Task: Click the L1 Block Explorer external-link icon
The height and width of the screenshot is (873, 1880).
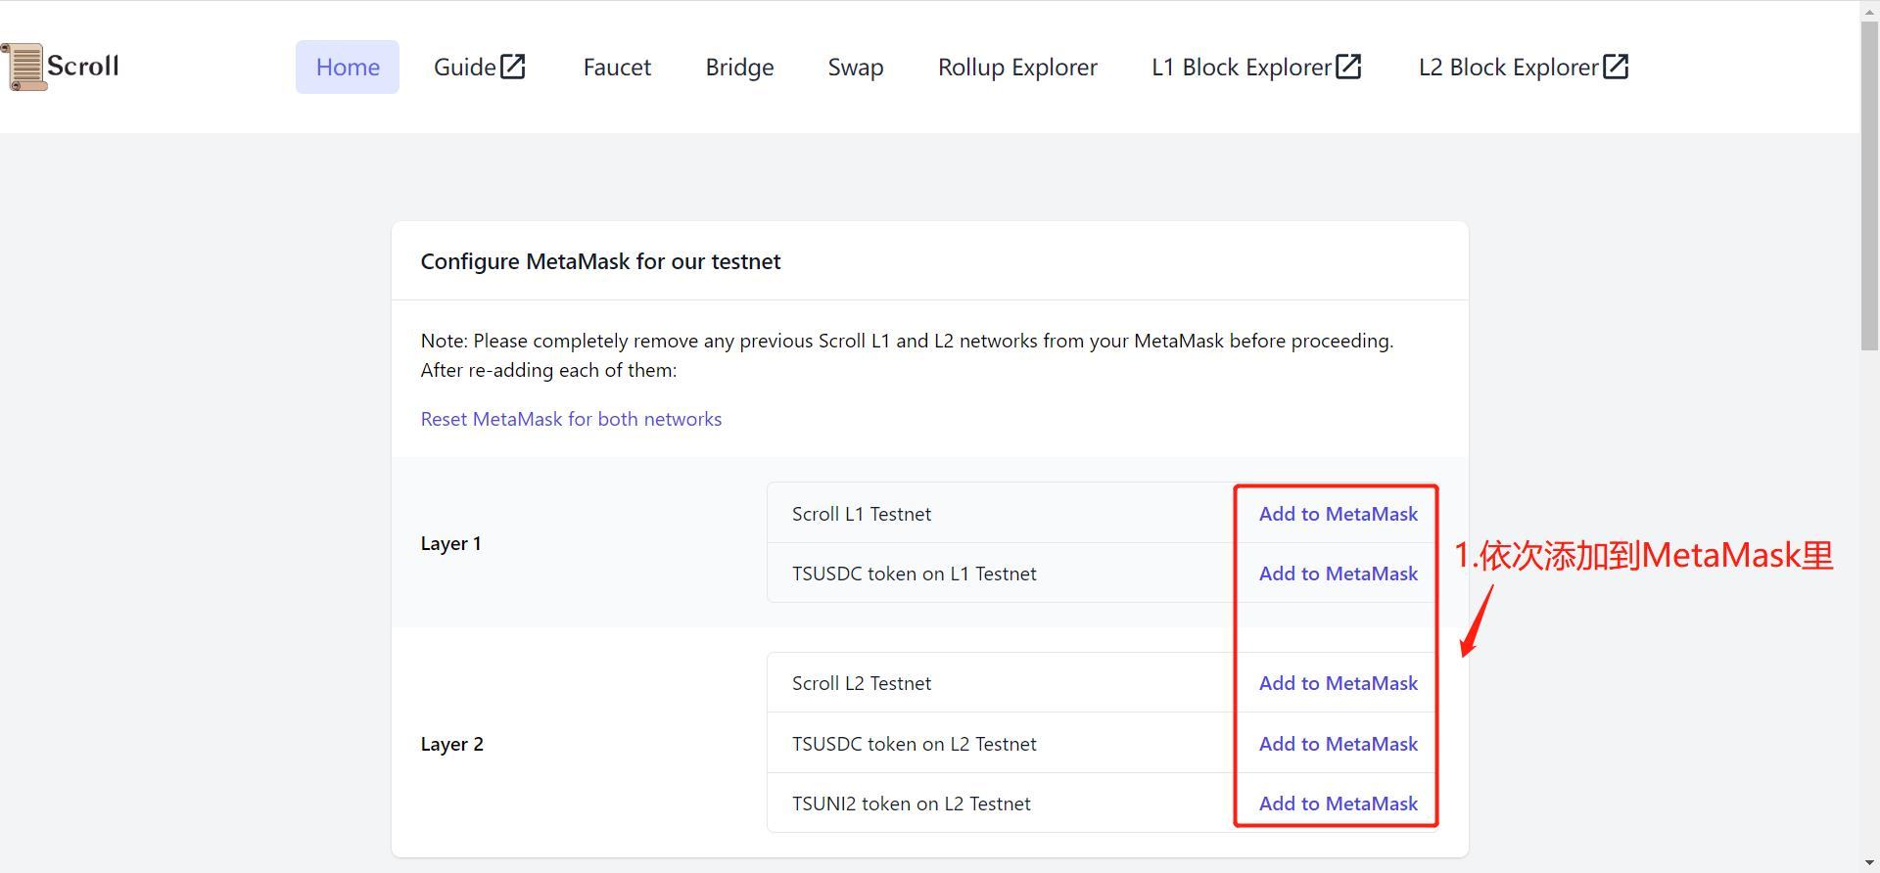Action: click(1348, 67)
